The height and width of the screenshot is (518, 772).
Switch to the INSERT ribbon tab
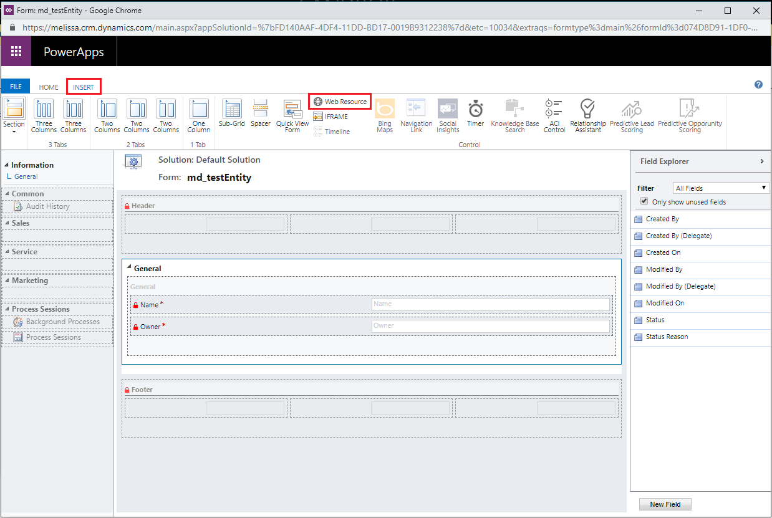pyautogui.click(x=84, y=87)
